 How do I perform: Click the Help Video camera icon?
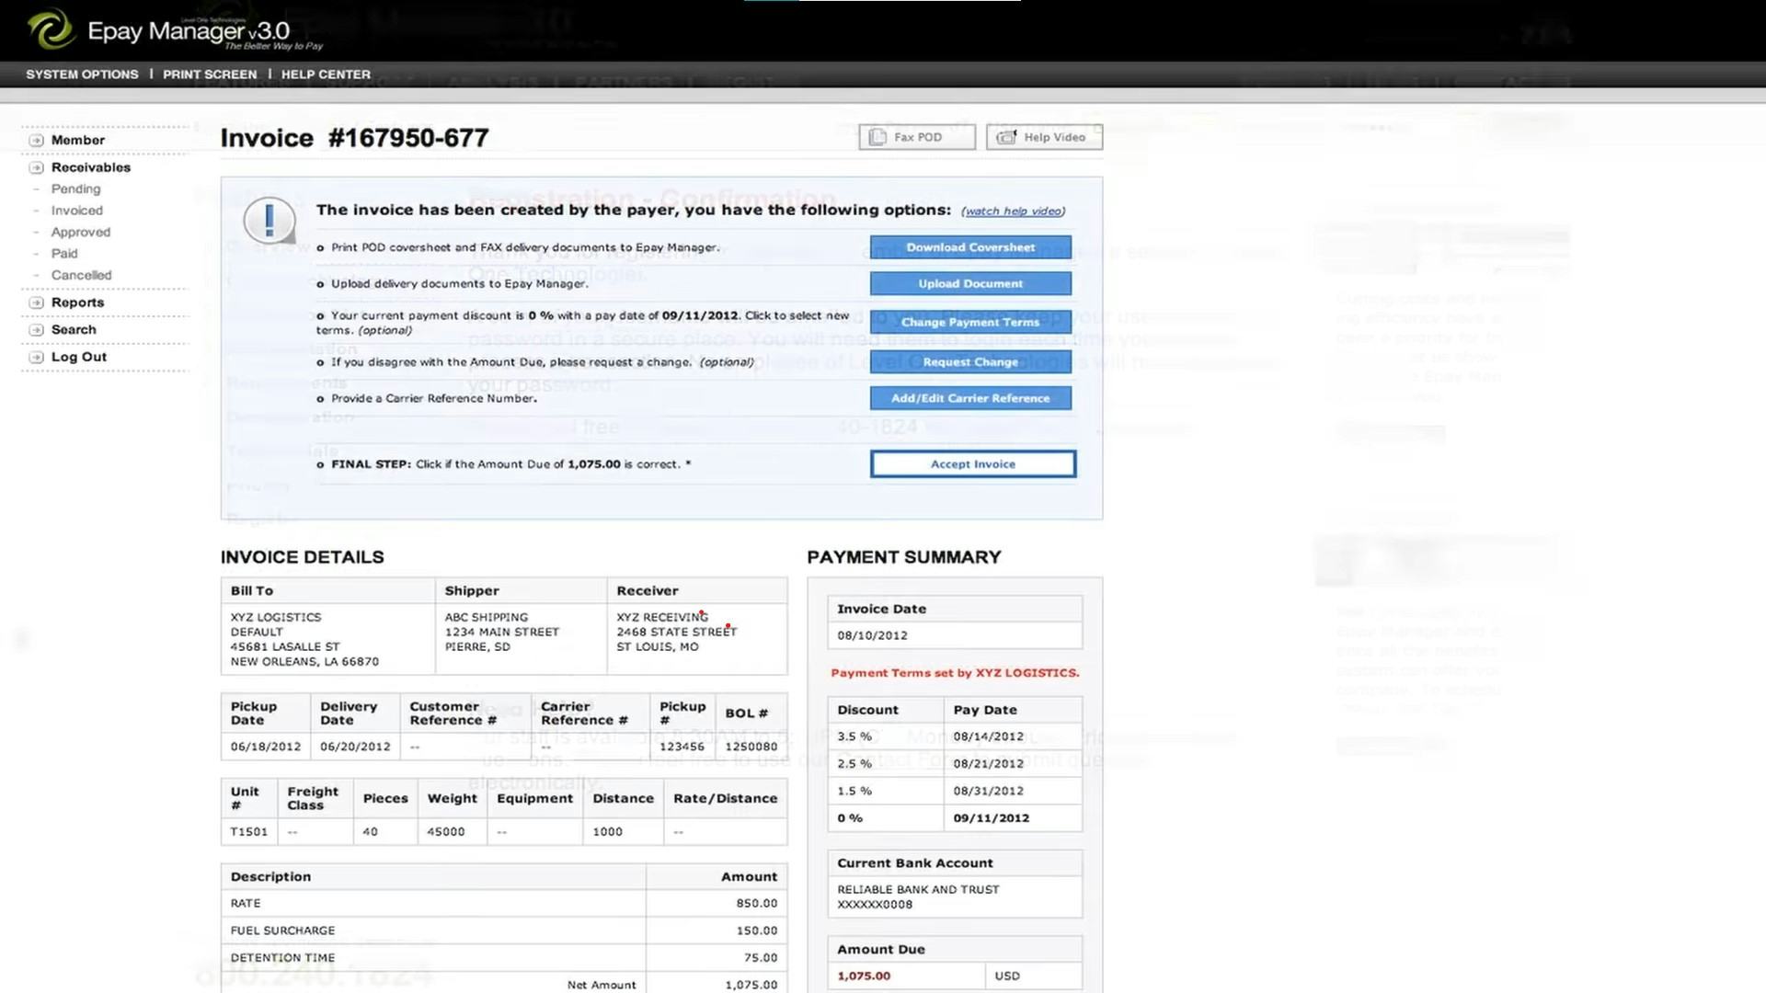[1005, 136]
